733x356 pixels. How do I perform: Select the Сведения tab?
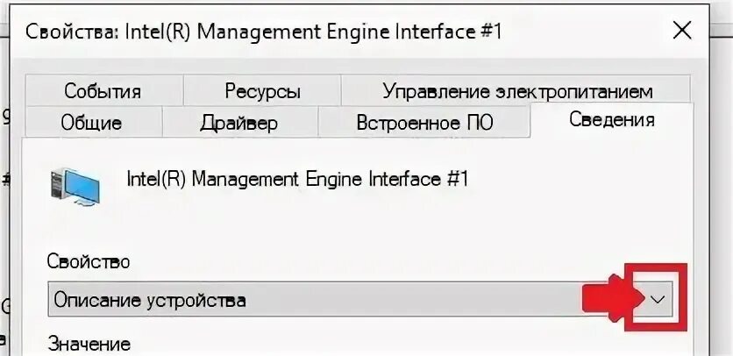(x=612, y=119)
